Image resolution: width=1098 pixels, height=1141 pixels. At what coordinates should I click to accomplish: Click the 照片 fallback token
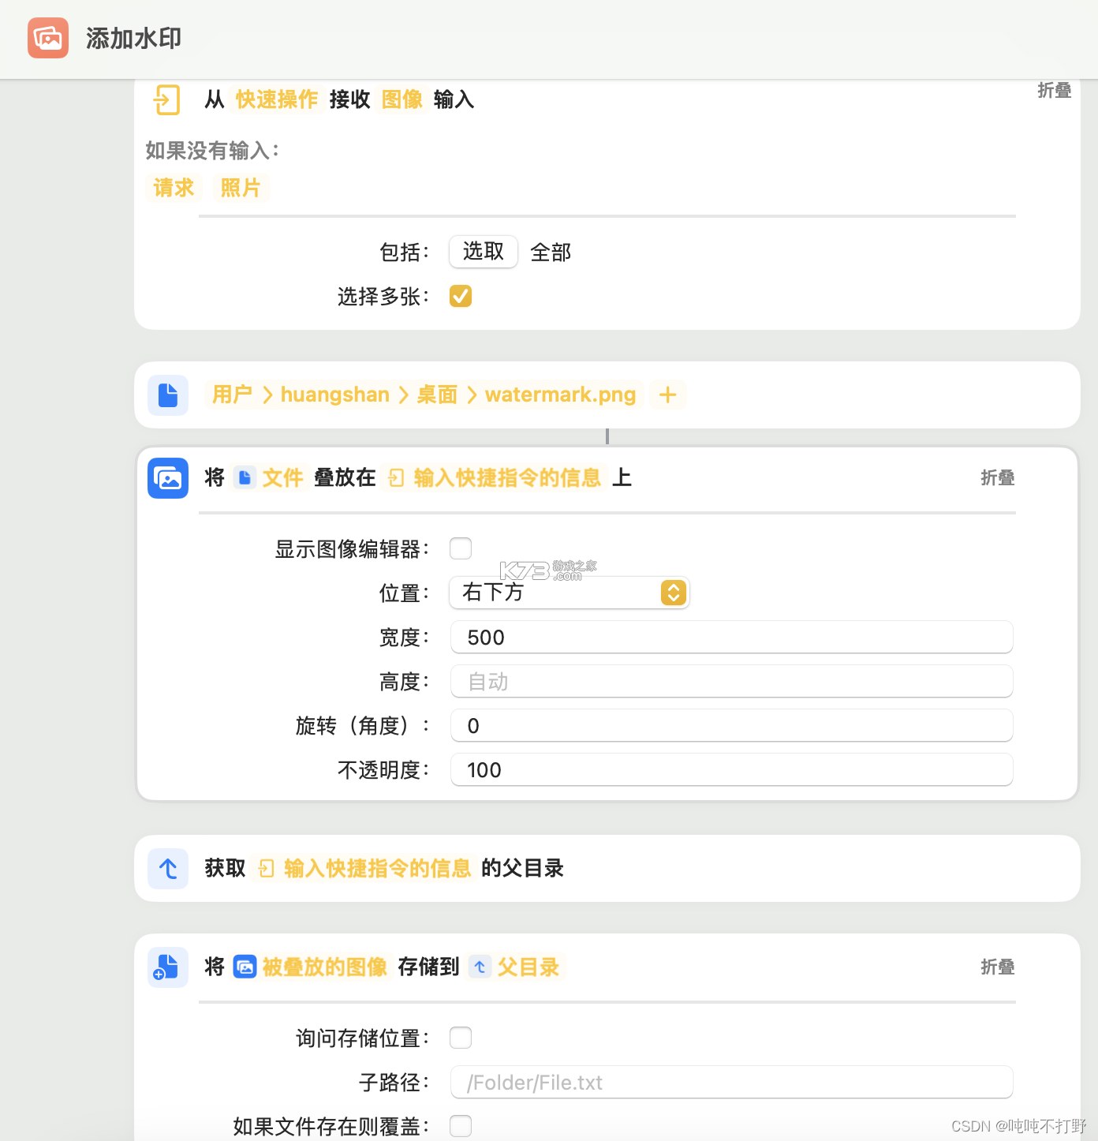241,188
